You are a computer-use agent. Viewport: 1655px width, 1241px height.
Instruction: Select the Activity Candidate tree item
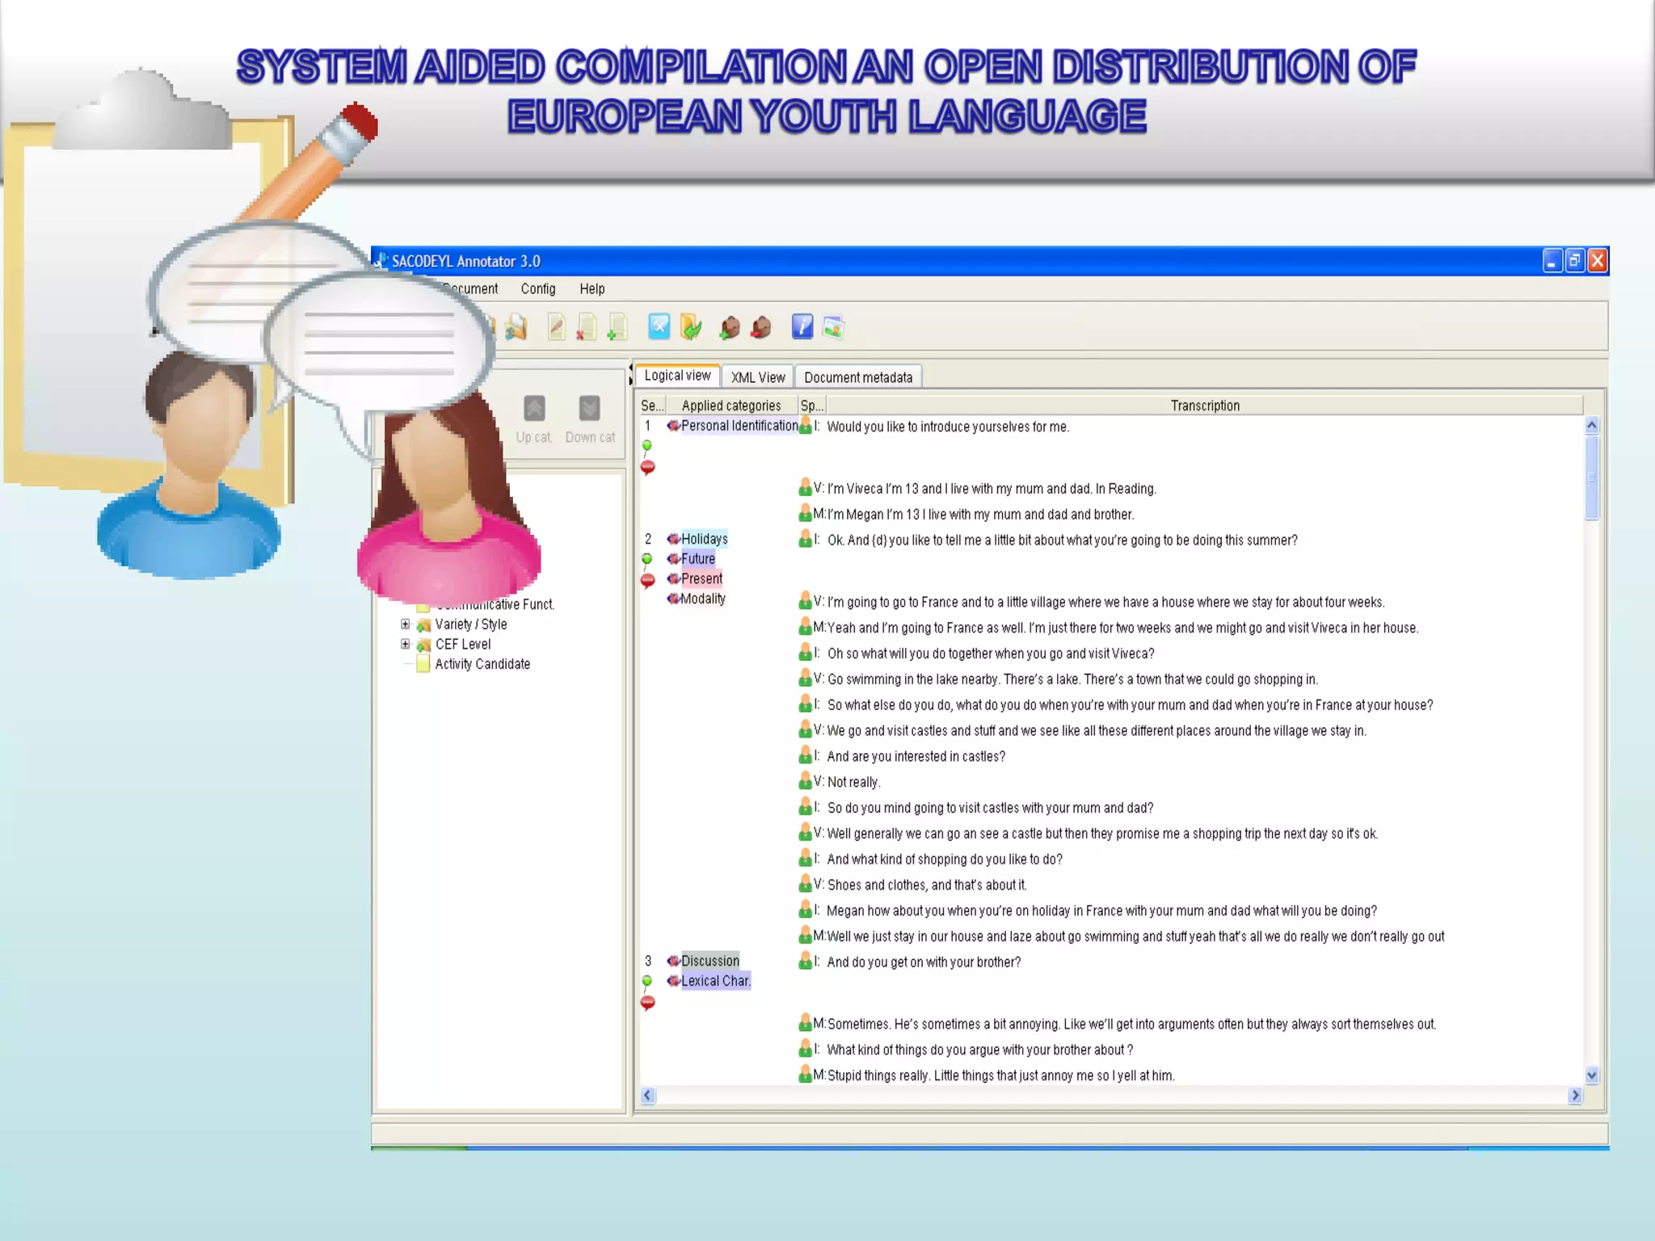click(482, 664)
